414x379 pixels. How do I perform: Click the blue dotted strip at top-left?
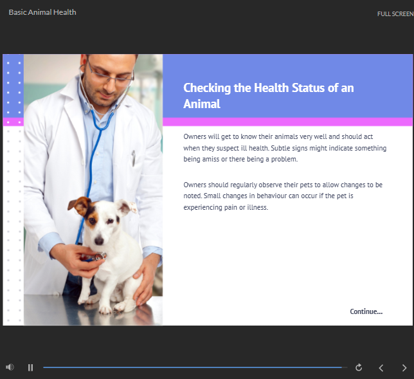[13, 87]
